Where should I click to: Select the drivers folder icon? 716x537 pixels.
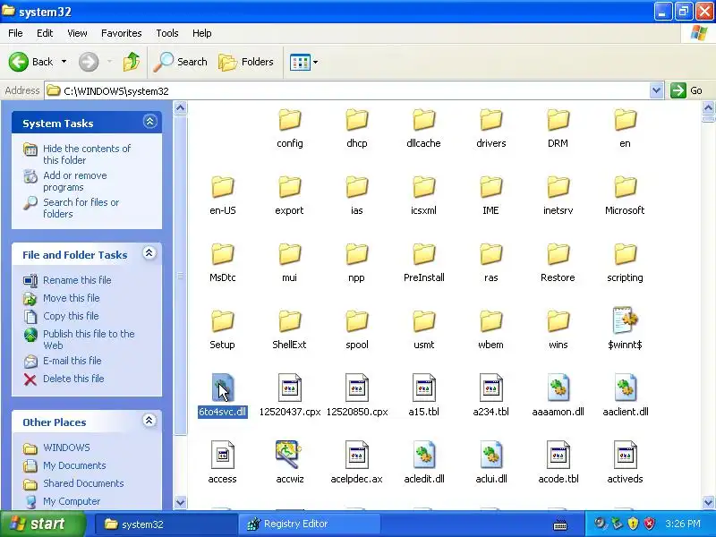pyautogui.click(x=490, y=120)
